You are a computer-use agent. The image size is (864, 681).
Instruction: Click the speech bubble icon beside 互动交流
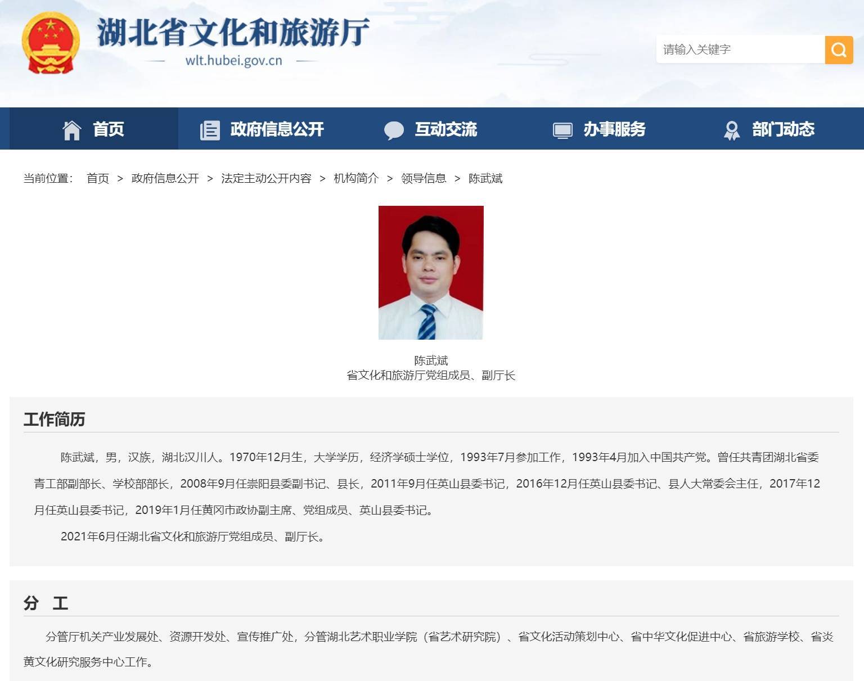tap(394, 130)
